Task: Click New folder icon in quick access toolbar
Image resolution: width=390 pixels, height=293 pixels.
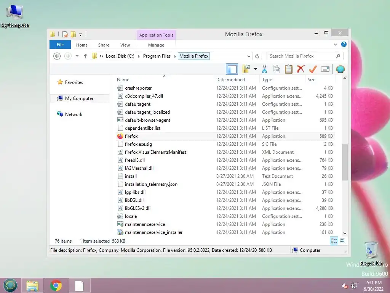Action: coord(73,34)
